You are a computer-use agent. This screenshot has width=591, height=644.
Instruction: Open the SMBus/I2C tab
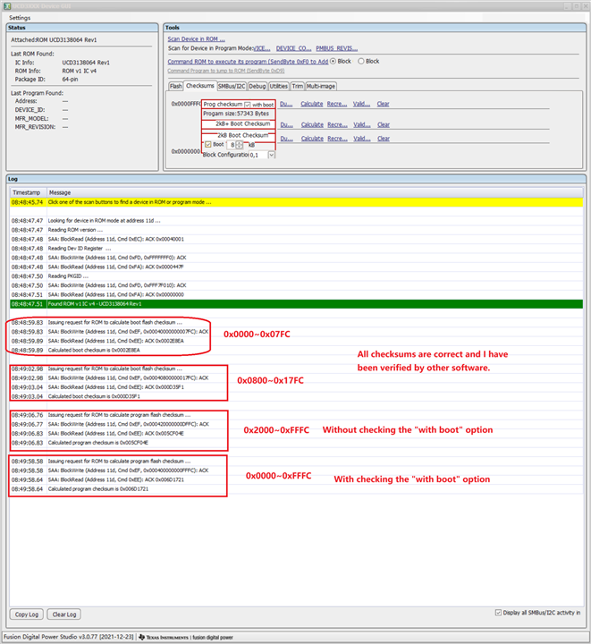pos(232,86)
